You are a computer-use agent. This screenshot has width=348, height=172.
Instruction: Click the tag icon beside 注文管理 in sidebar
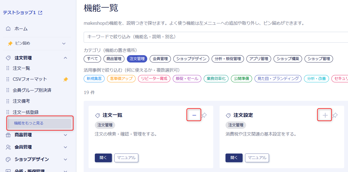point(8,58)
